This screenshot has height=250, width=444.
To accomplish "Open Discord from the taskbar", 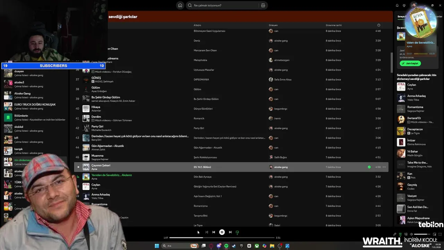I will coord(219,246).
